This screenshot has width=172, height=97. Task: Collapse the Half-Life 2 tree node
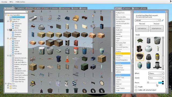tap(8, 21)
